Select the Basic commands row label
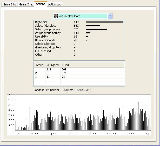Image resolution: width=160 pixels, height=146 pixels. (45, 40)
